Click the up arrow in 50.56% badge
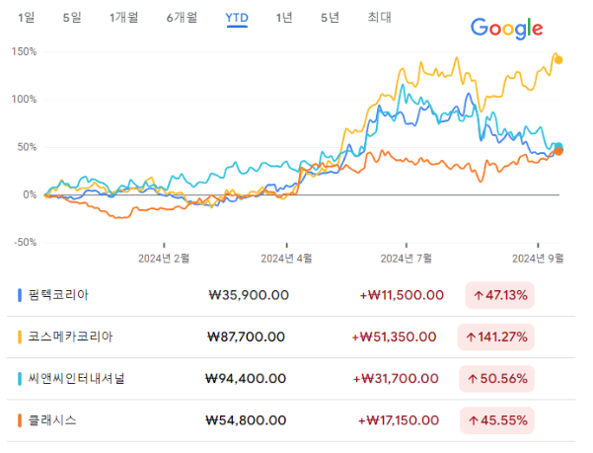This screenshot has width=593, height=453. [473, 379]
